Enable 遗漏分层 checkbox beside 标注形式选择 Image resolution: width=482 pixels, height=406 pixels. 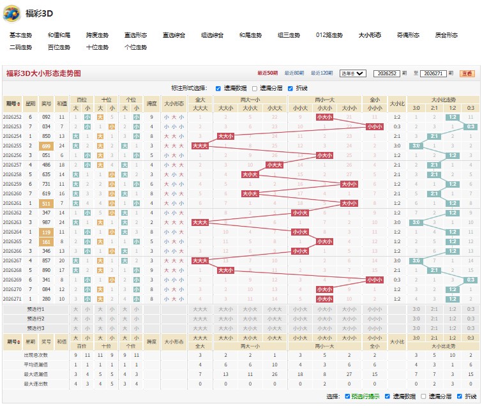click(x=255, y=89)
